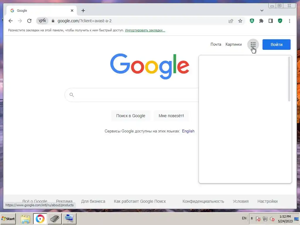
Task: Click the share page icon
Action: pos(231,21)
